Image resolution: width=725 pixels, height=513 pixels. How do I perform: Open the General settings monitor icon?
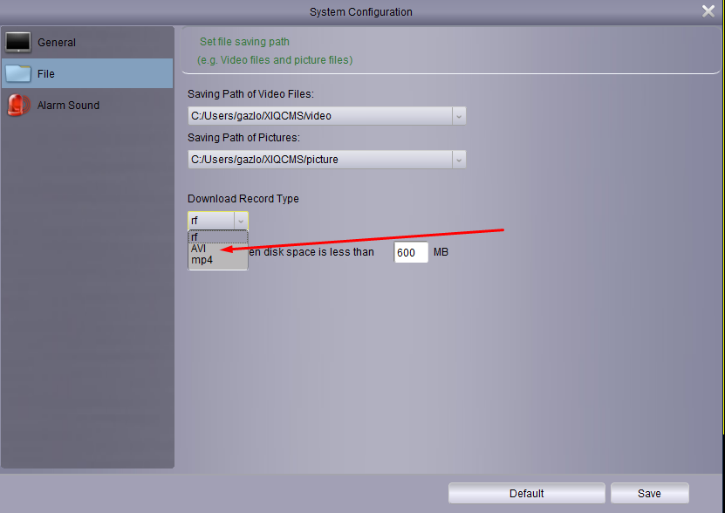[18, 43]
